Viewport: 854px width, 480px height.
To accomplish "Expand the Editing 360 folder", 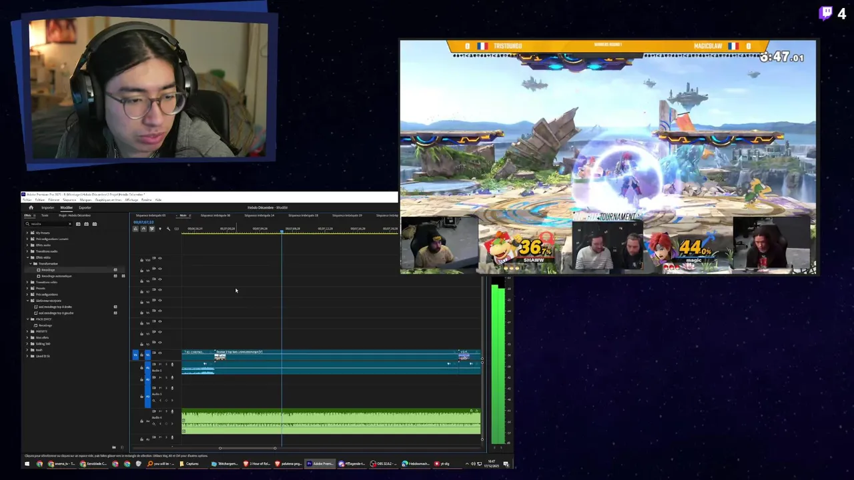I will click(27, 343).
